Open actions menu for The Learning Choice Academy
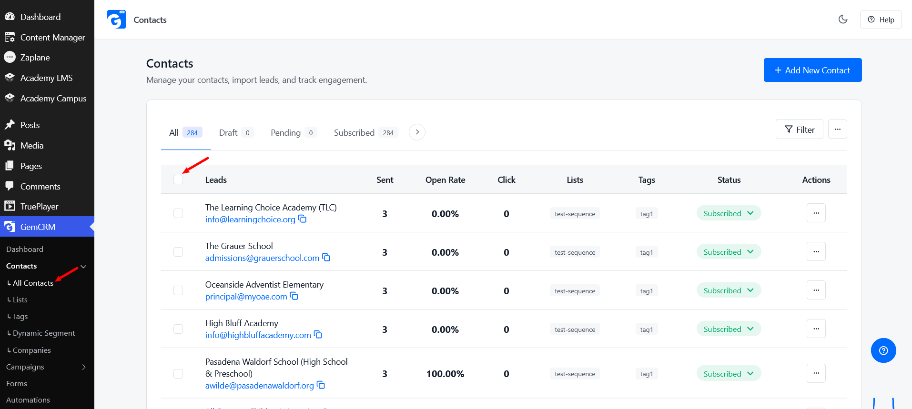 (816, 213)
